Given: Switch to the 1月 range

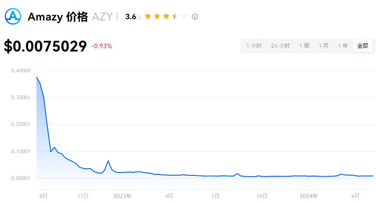Looking at the screenshot, I should [x=323, y=46].
